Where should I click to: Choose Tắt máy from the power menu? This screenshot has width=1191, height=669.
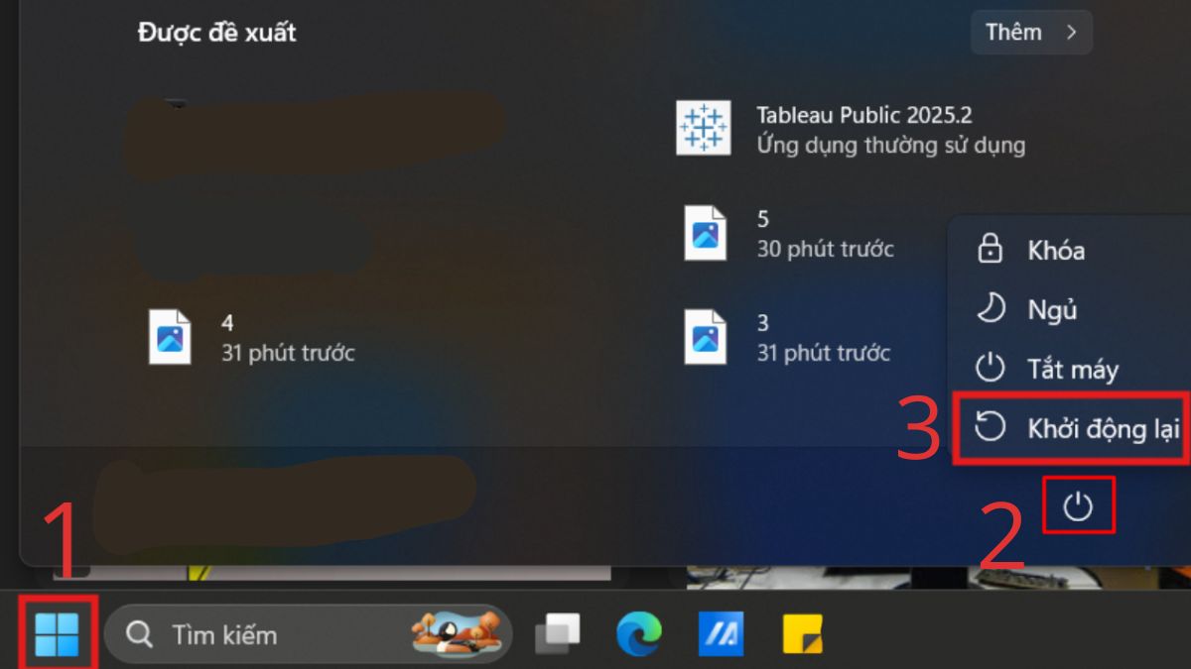(x=1073, y=369)
